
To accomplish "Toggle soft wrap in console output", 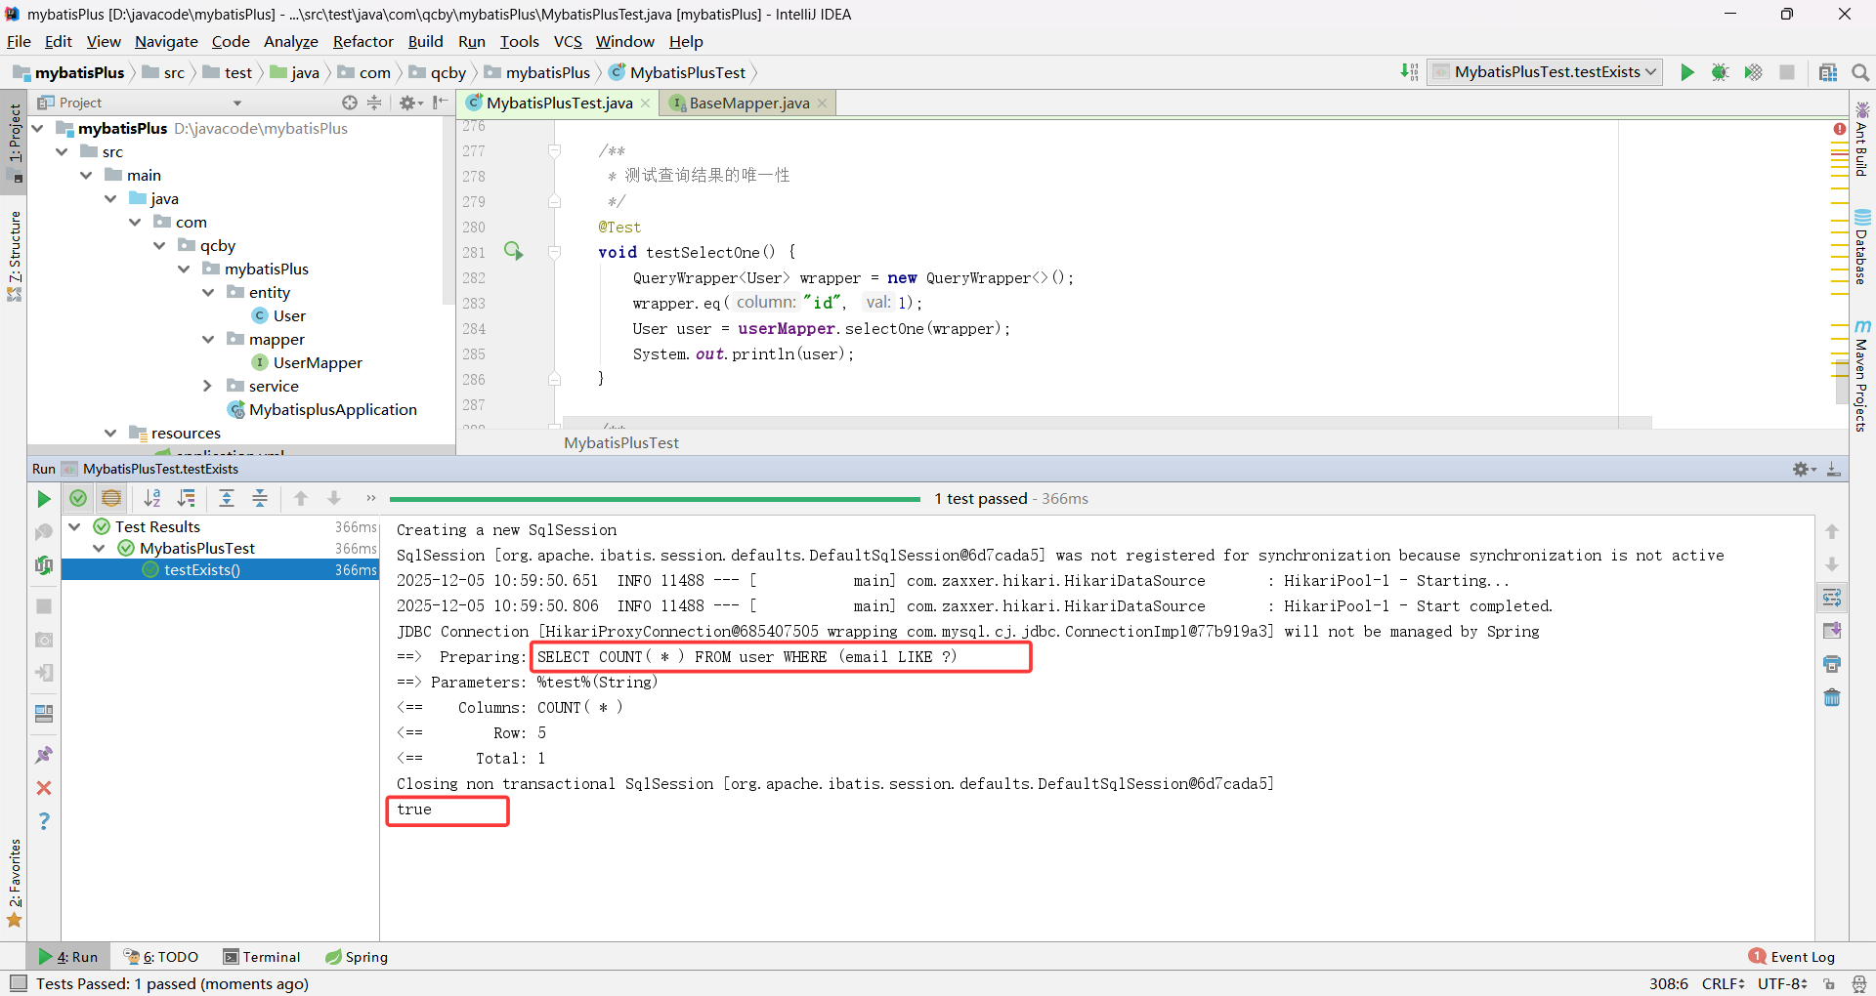I will 1832,598.
